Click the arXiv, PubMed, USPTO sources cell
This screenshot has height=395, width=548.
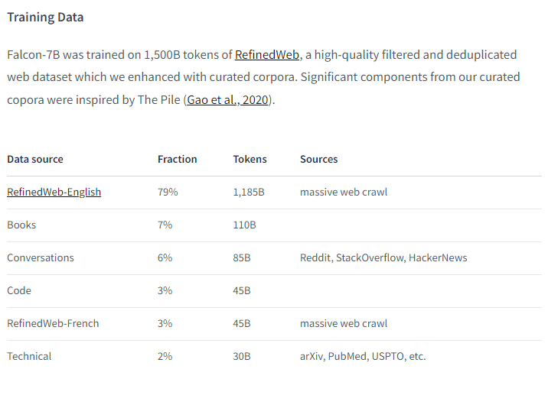363,356
